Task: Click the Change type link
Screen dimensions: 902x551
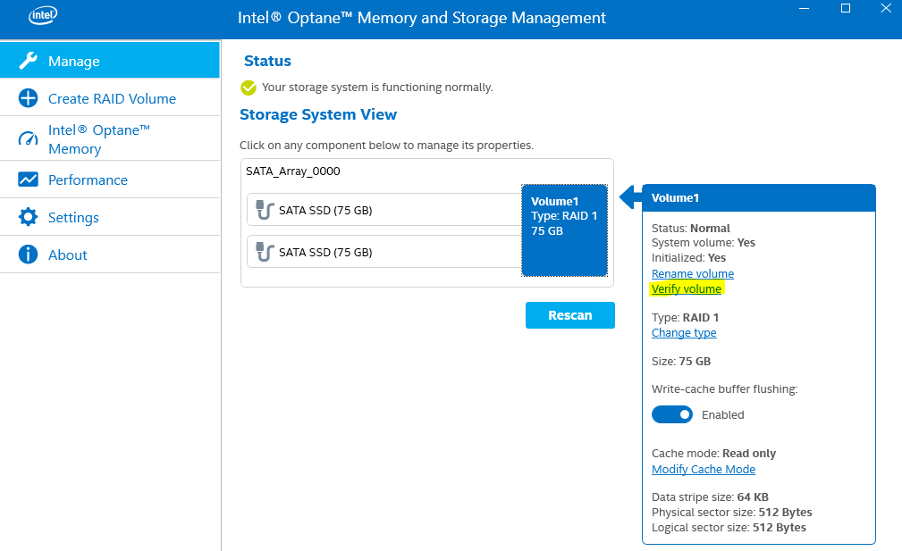Action: [684, 333]
